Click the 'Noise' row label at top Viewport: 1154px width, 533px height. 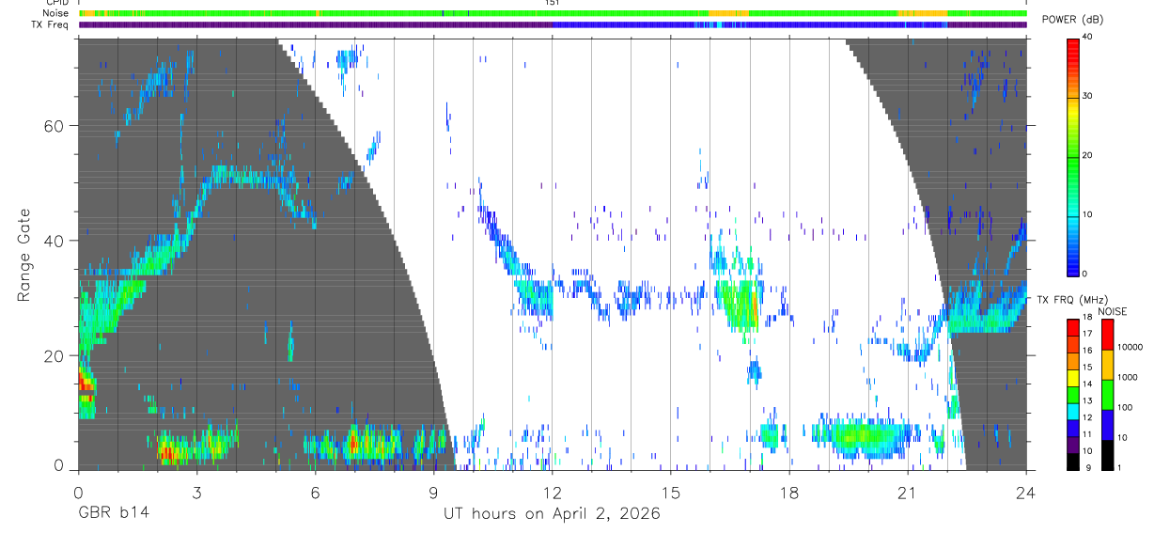55,13
